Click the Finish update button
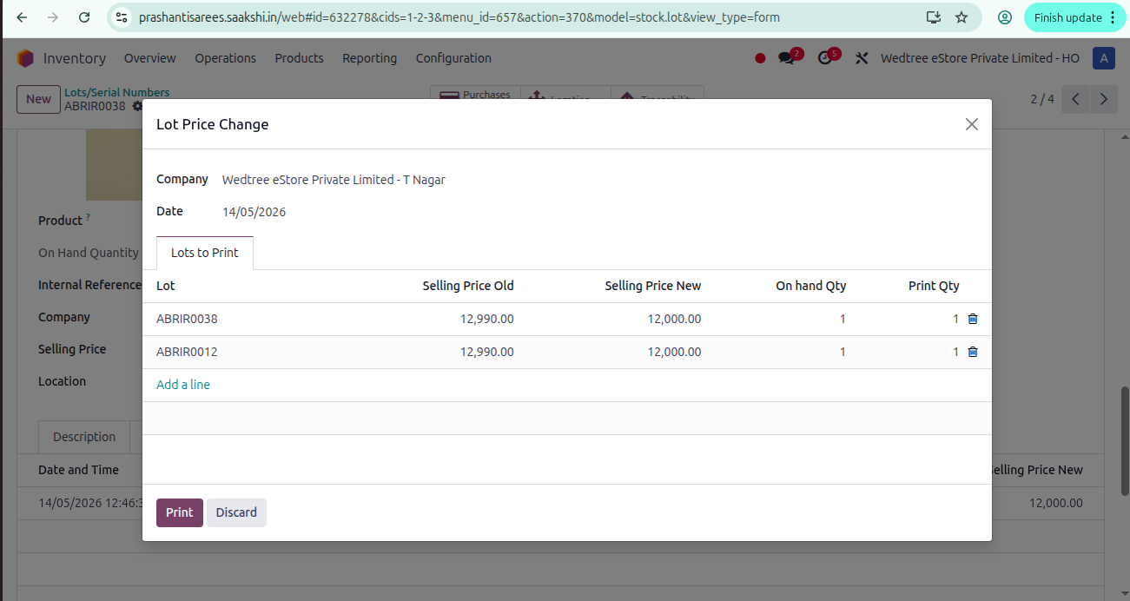The width and height of the screenshot is (1130, 601). pos(1075,17)
